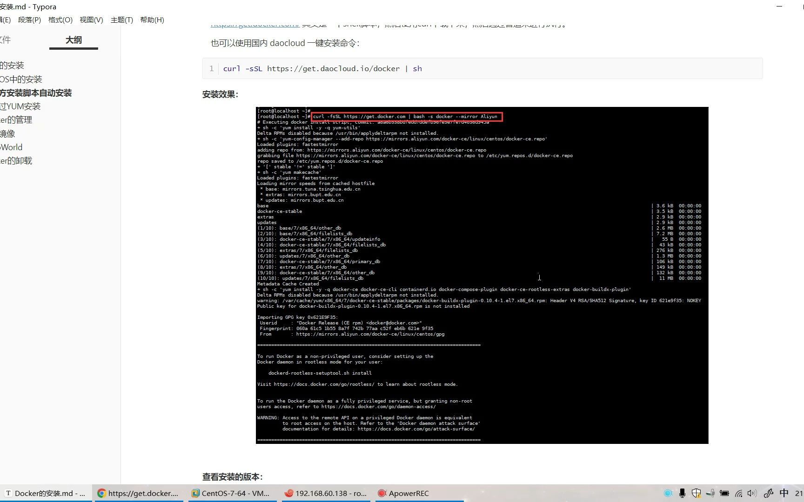Minimize the Typora window
The width and height of the screenshot is (804, 502).
click(780, 7)
